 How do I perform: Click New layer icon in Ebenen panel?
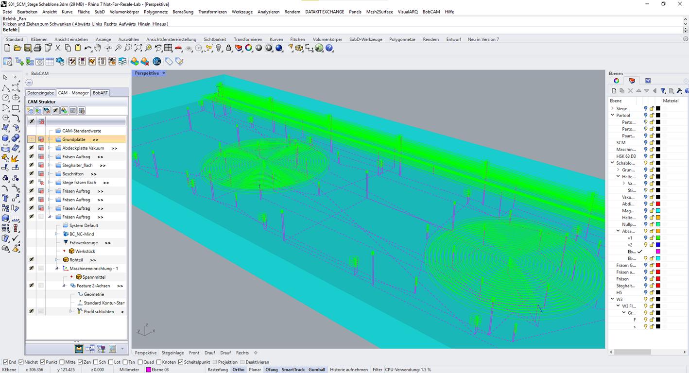click(x=614, y=91)
